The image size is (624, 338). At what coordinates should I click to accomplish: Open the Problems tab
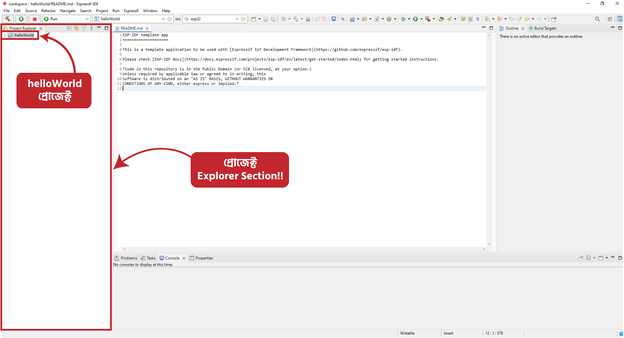[126, 258]
